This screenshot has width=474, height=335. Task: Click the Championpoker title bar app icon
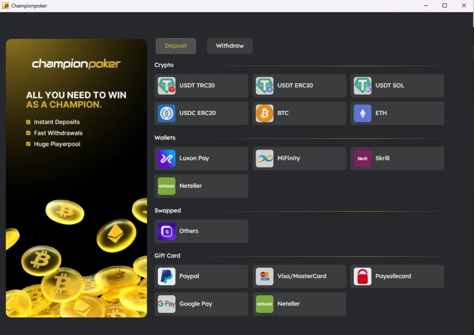6,6
